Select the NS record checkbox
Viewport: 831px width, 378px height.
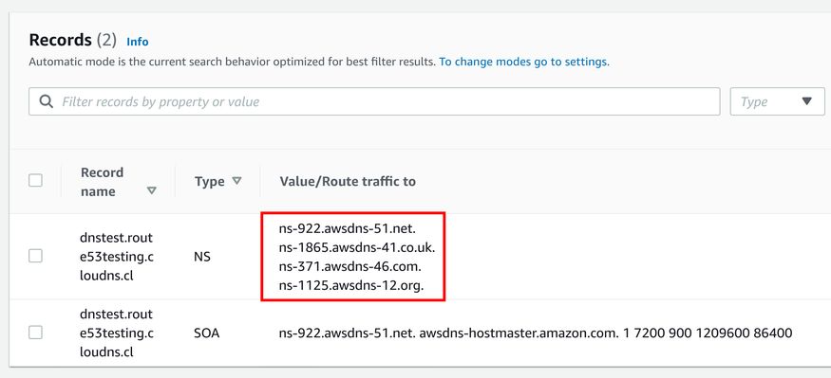coord(35,256)
